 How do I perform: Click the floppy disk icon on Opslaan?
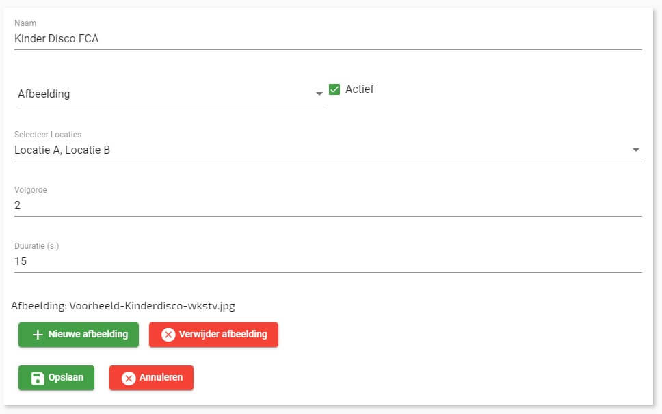click(38, 378)
